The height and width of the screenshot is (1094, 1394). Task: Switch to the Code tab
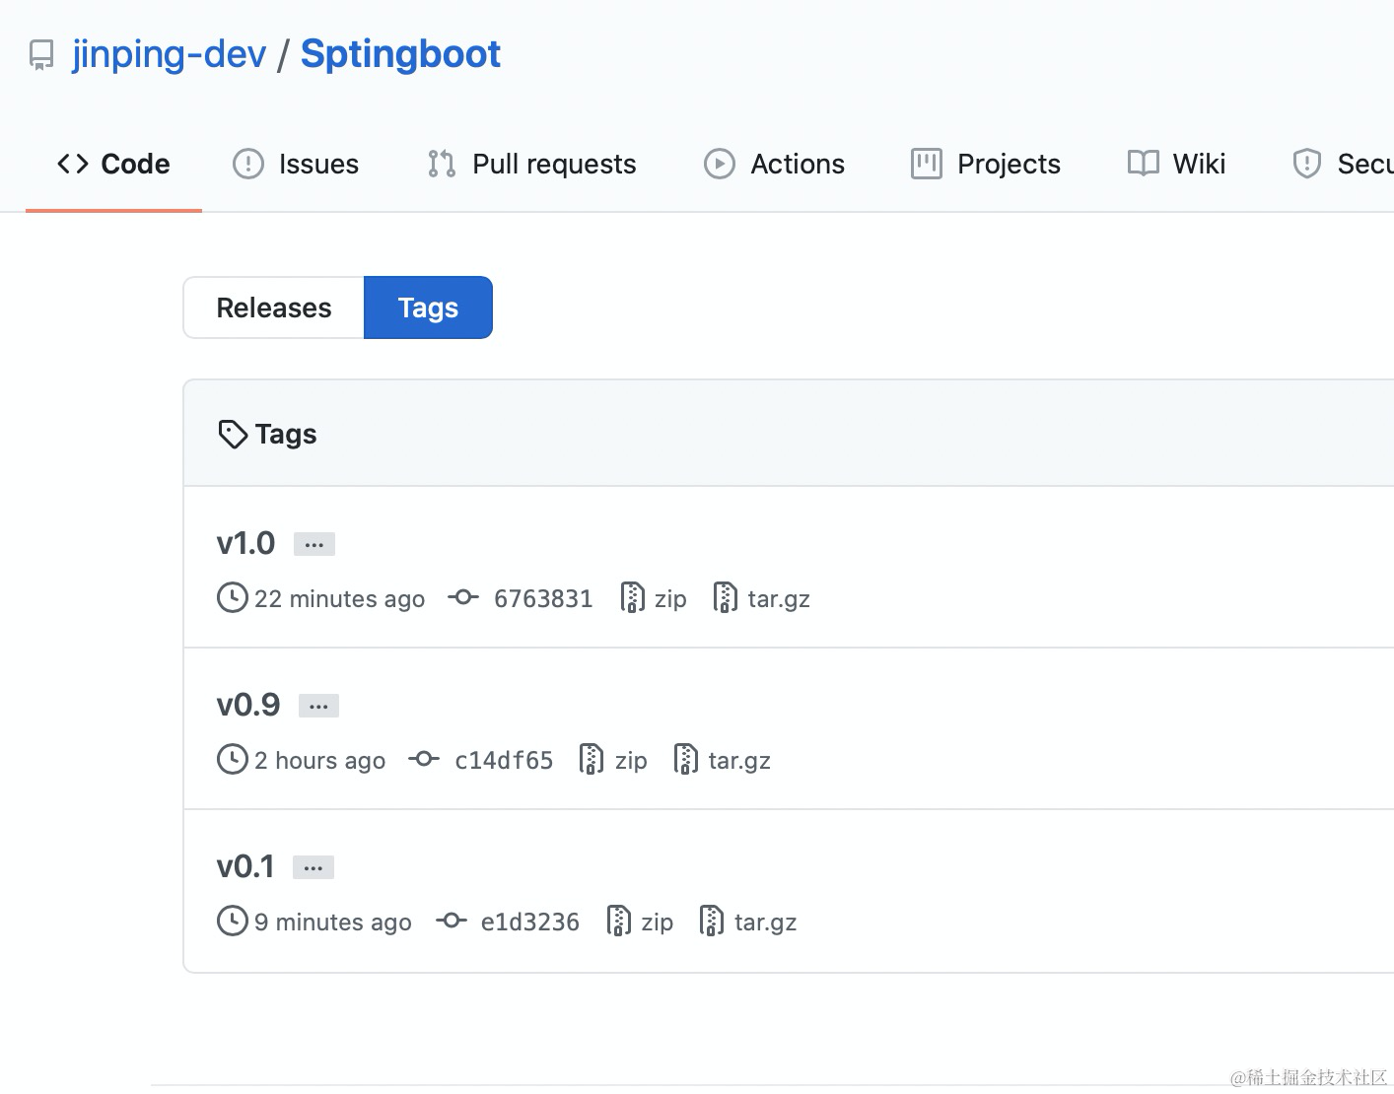[113, 164]
